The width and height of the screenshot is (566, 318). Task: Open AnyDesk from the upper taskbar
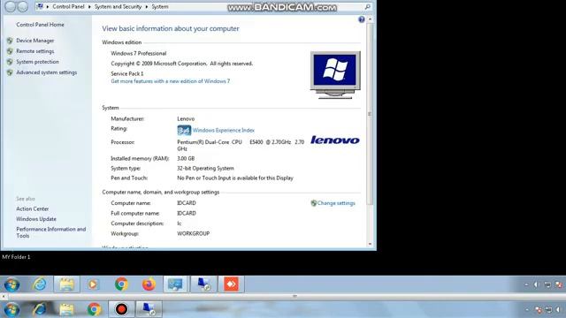coord(231,284)
